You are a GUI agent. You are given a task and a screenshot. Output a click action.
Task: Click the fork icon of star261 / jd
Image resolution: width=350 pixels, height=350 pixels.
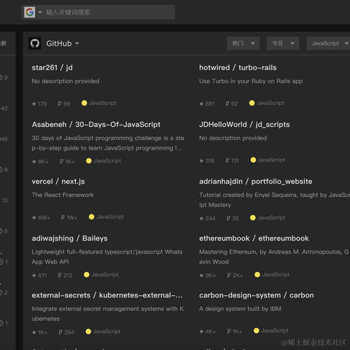pos(60,104)
